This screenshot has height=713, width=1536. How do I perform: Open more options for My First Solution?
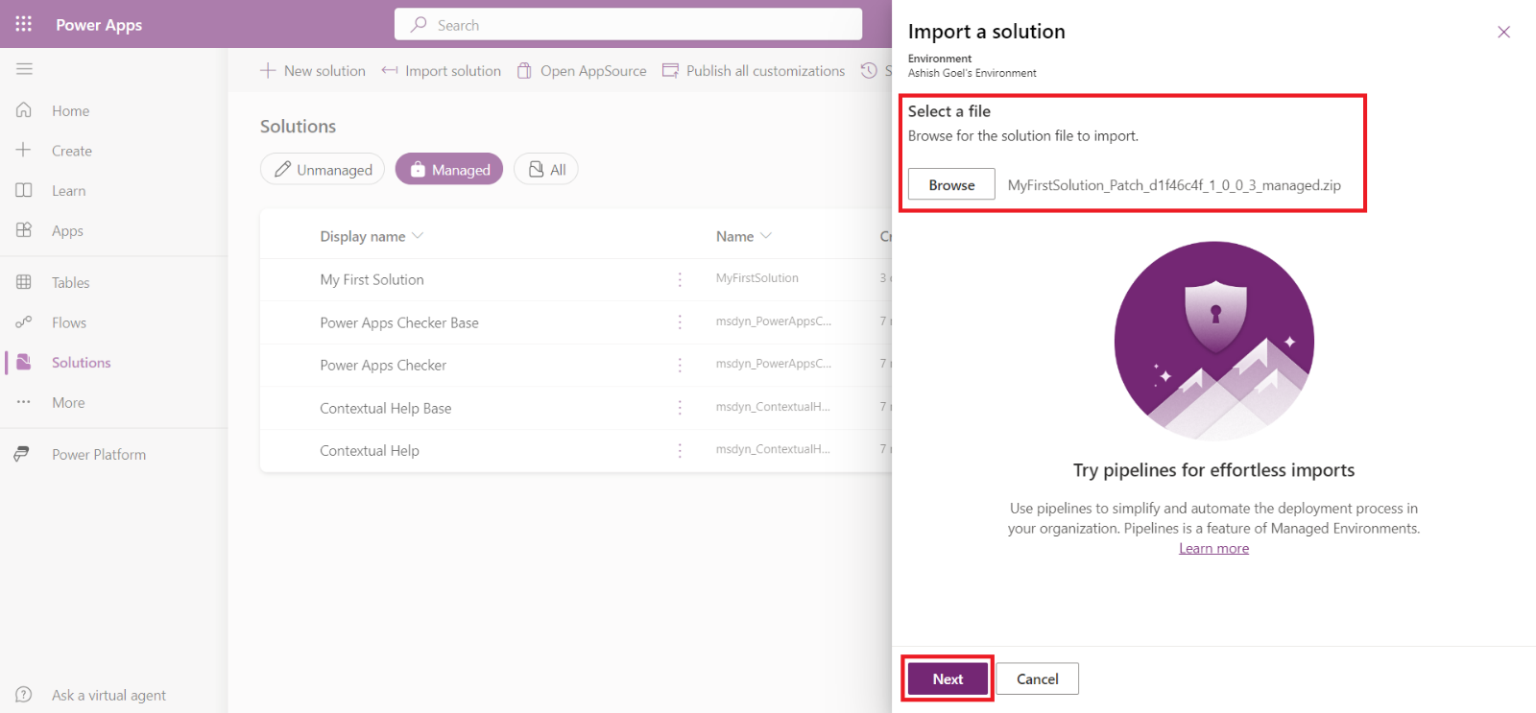point(680,279)
